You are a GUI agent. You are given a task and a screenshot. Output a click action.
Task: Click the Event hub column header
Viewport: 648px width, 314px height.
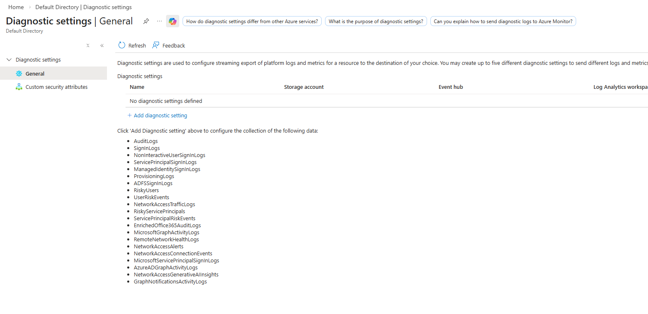coord(451,87)
